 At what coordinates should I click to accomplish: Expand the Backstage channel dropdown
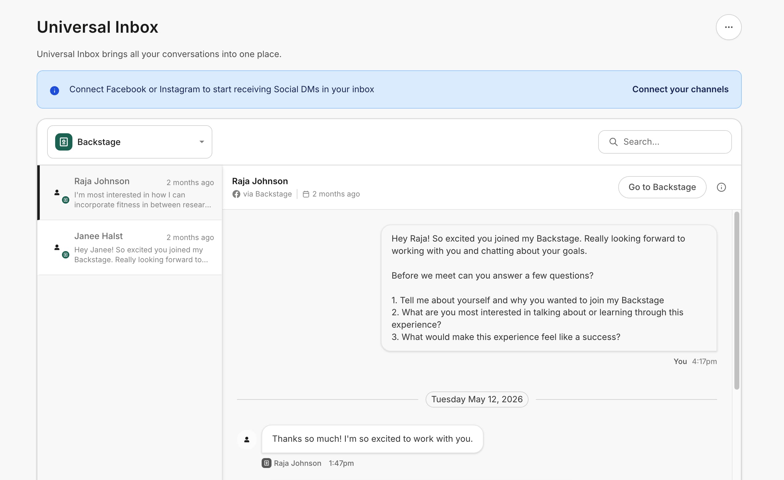tap(129, 142)
